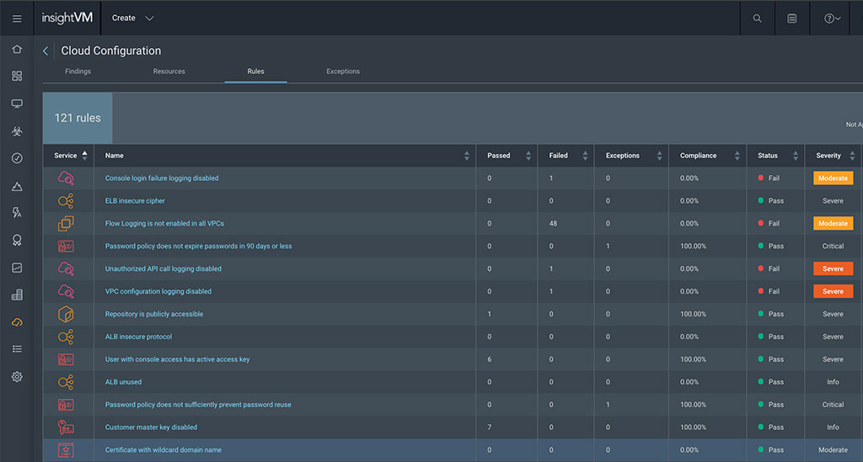Screen dimensions: 863x462
Task: Open 'ELB insecure cipher' rule link
Action: point(135,201)
